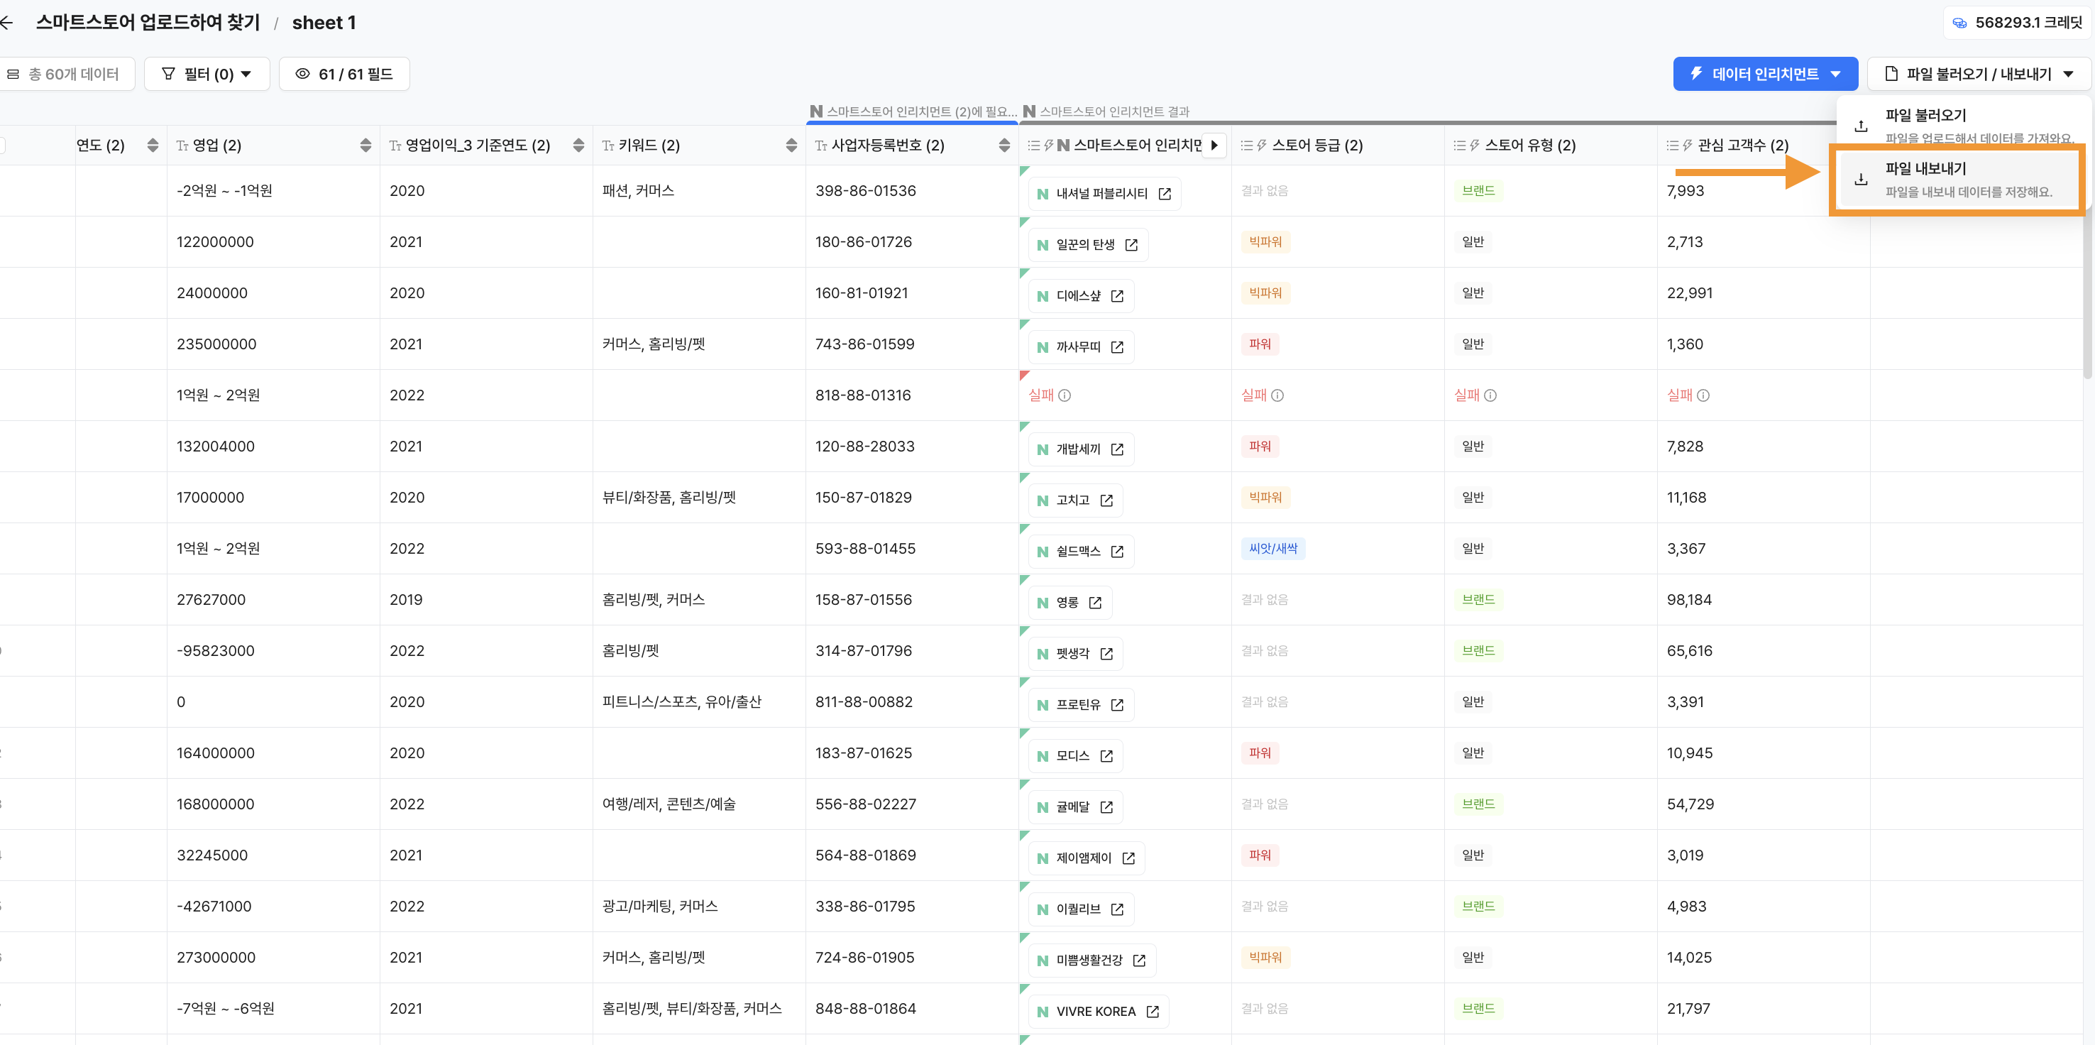Click 스마트스토어 업로드하여 찾기 breadcrumb
This screenshot has width=2095, height=1045.
click(x=147, y=23)
